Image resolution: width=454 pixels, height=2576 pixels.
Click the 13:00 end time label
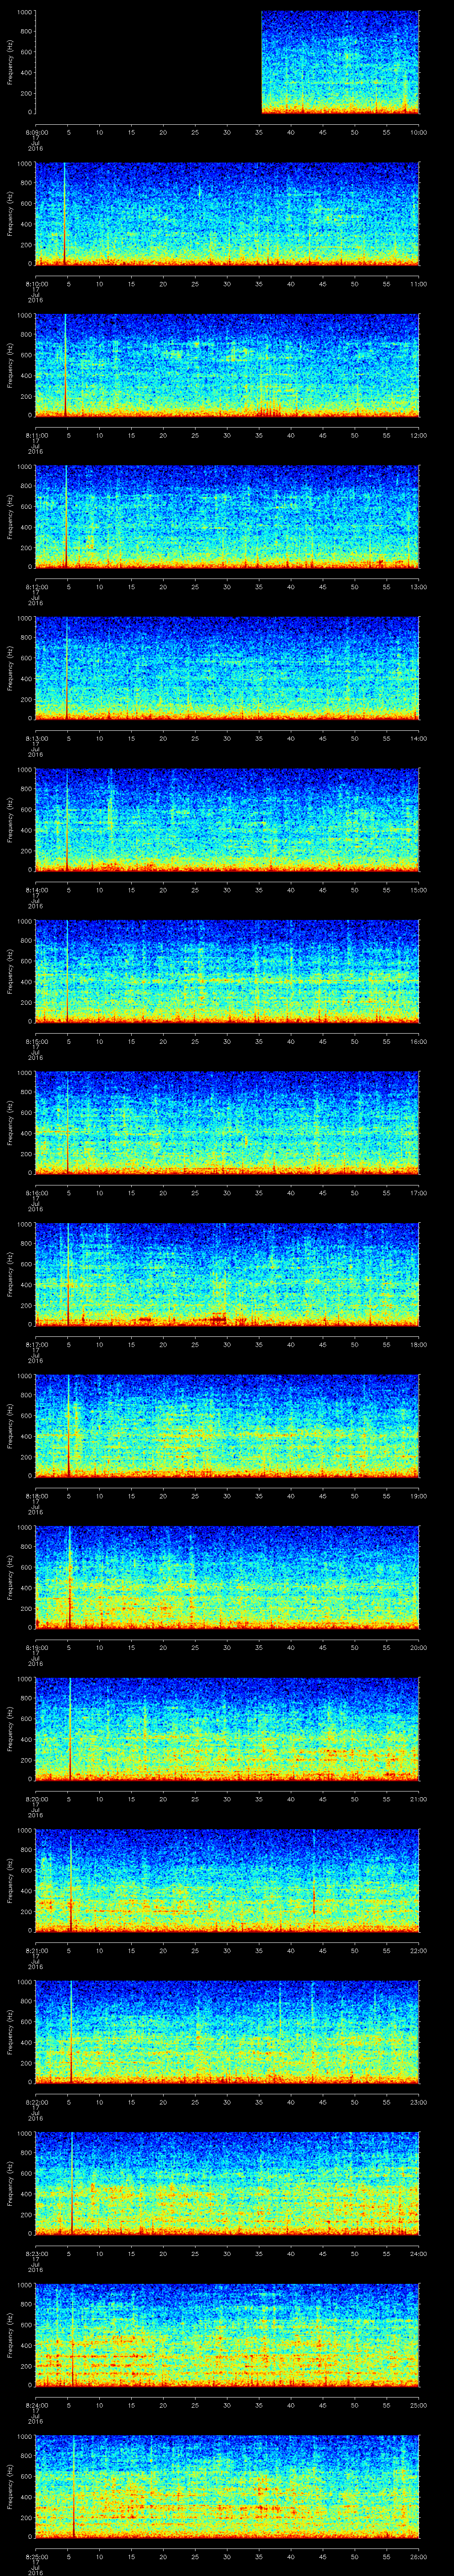pyautogui.click(x=419, y=587)
